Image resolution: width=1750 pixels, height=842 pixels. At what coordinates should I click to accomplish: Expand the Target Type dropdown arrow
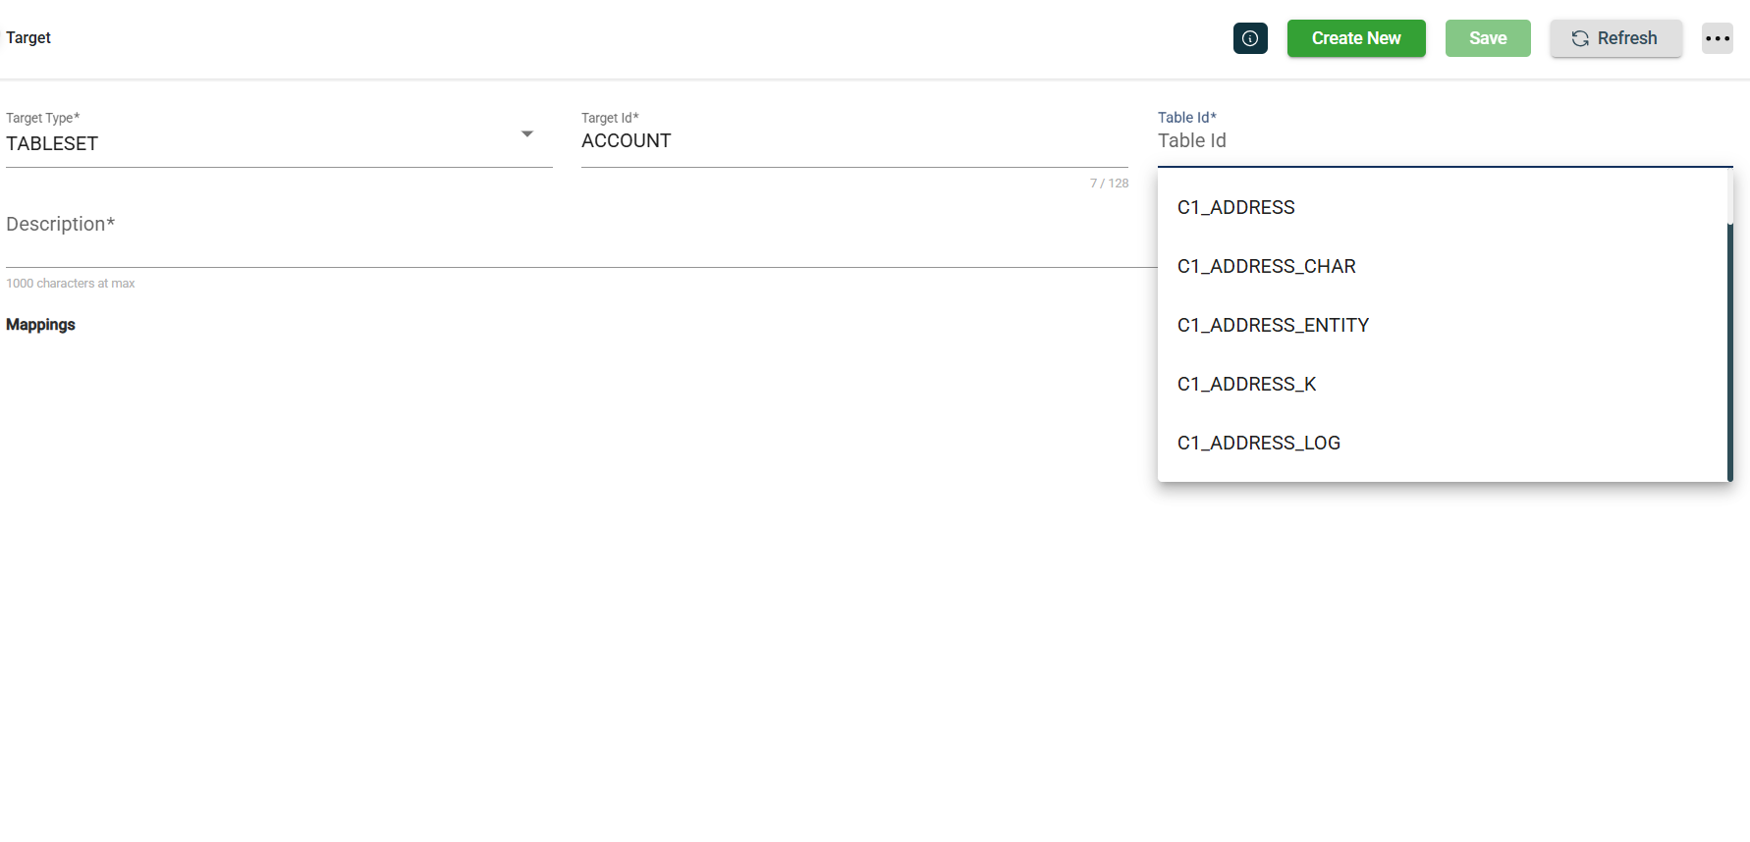coord(527,134)
